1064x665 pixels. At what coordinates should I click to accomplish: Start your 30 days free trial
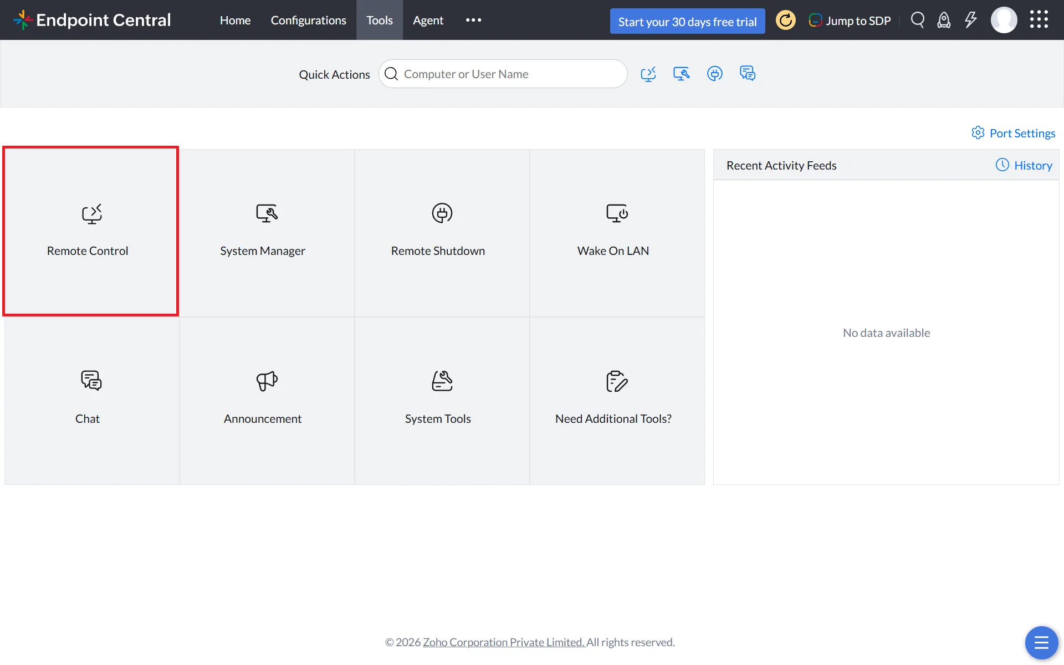(687, 21)
